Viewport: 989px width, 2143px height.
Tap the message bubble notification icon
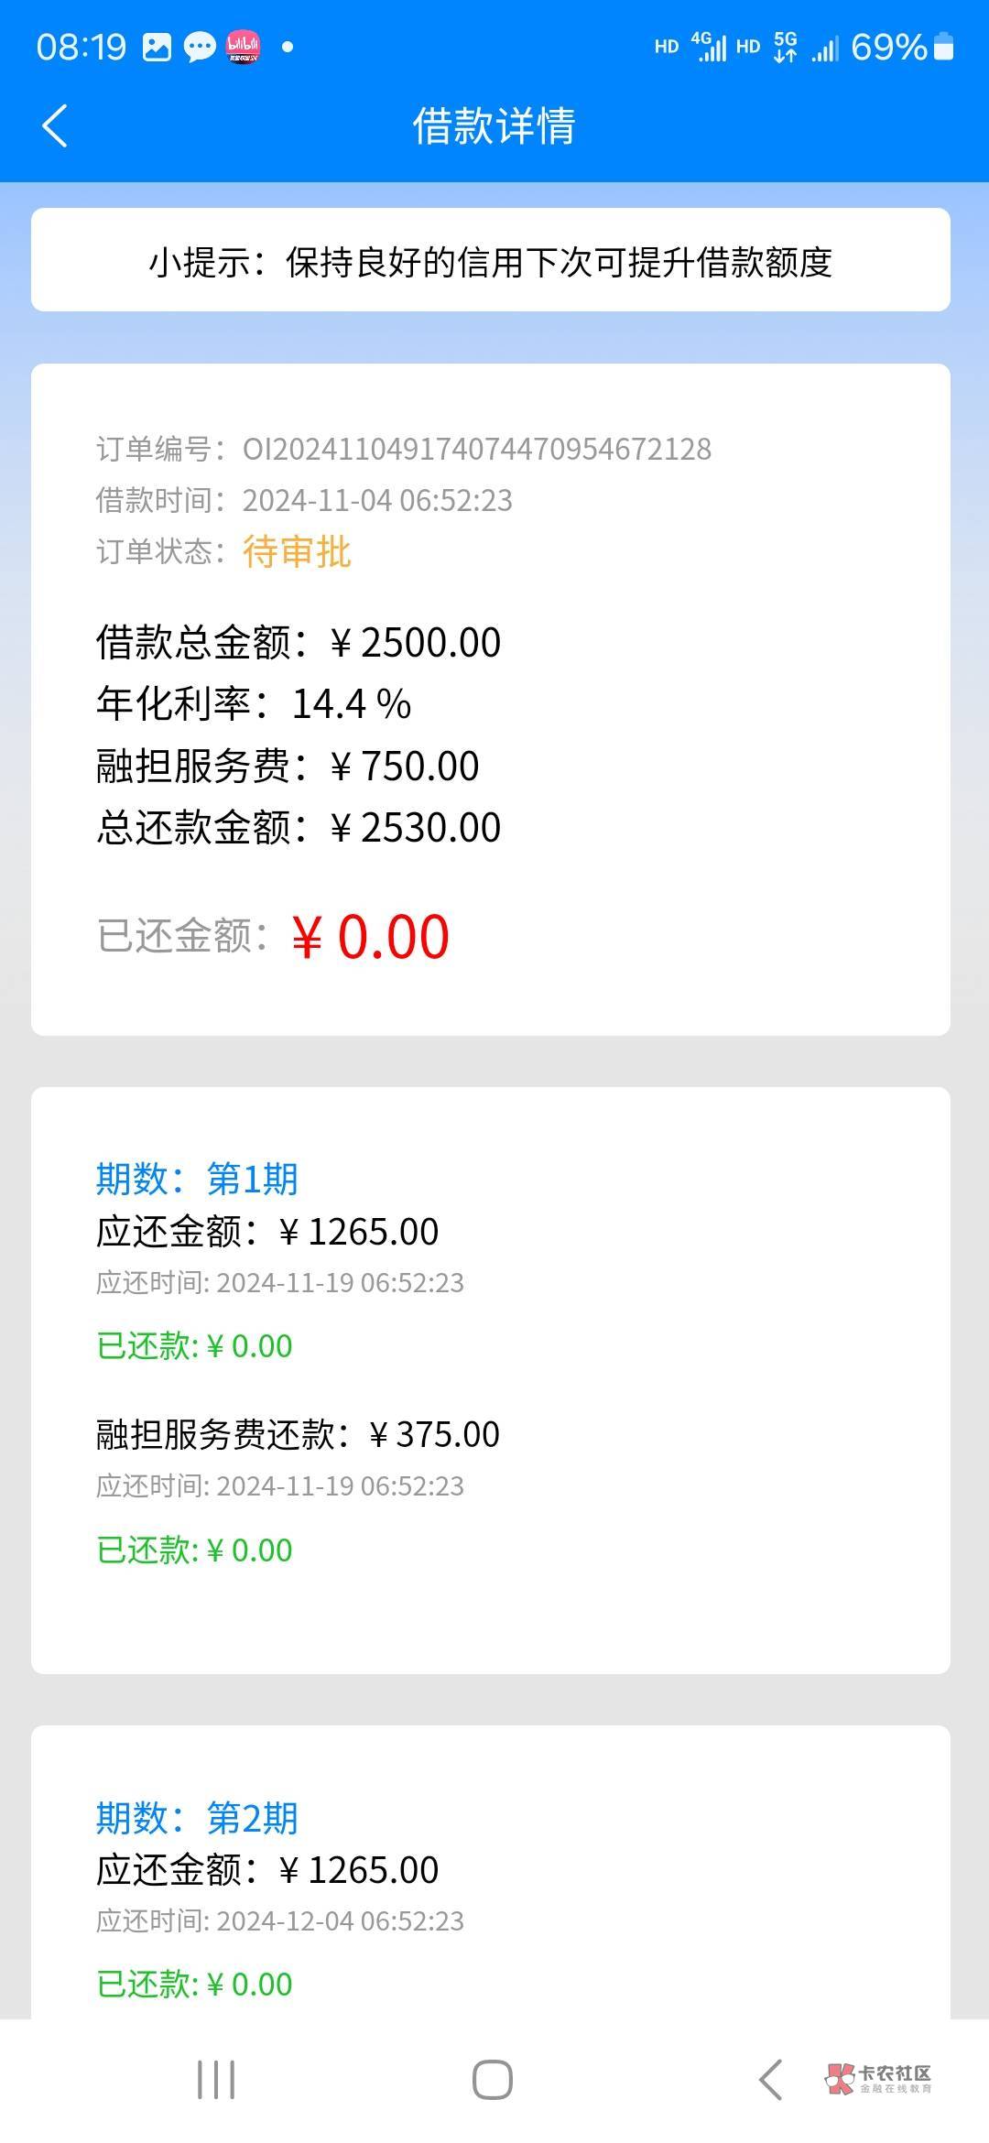[x=200, y=47]
